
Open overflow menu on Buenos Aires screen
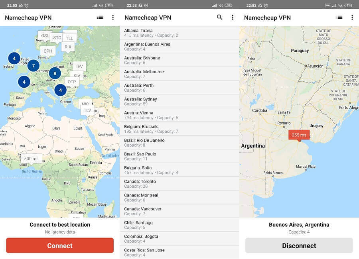[x=352, y=18]
